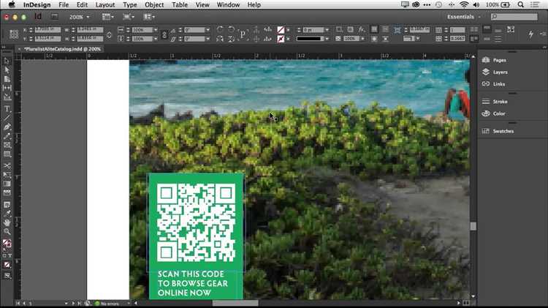Open the Table menu
This screenshot has height=308, width=548.
pos(180,5)
